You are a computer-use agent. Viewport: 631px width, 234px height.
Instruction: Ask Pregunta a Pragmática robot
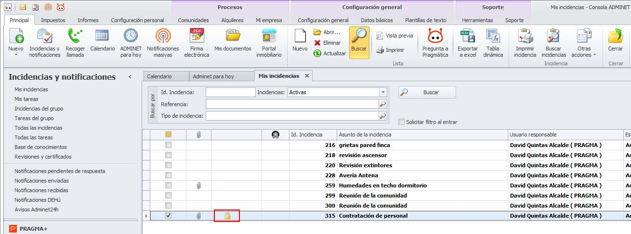pos(435,43)
